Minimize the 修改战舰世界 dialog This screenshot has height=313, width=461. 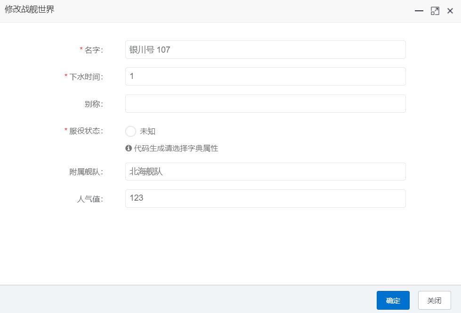point(419,11)
